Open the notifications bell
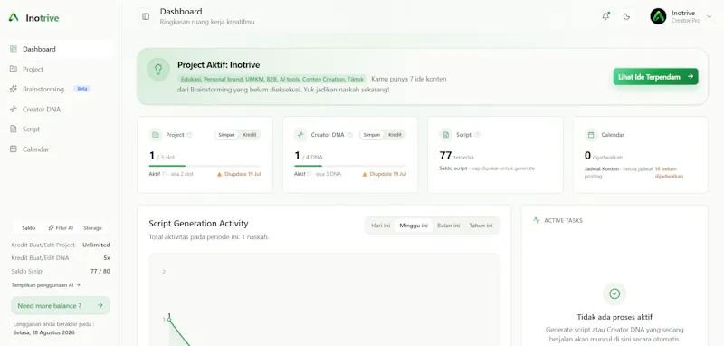Viewport: 724px width, 346px height. [x=605, y=16]
